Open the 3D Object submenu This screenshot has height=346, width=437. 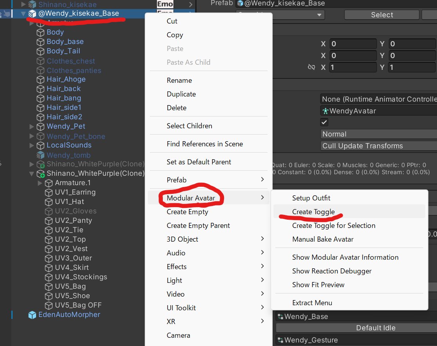[x=208, y=239]
